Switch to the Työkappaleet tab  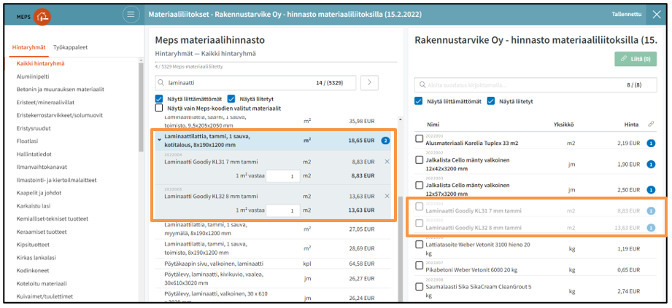tap(70, 47)
